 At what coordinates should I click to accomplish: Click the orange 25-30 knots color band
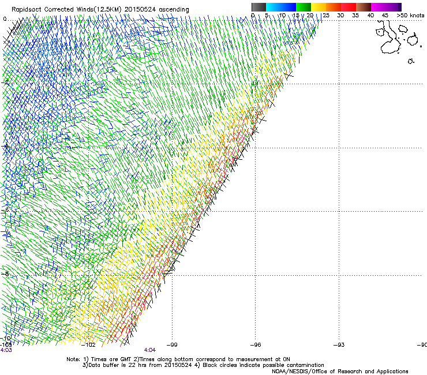click(334, 7)
